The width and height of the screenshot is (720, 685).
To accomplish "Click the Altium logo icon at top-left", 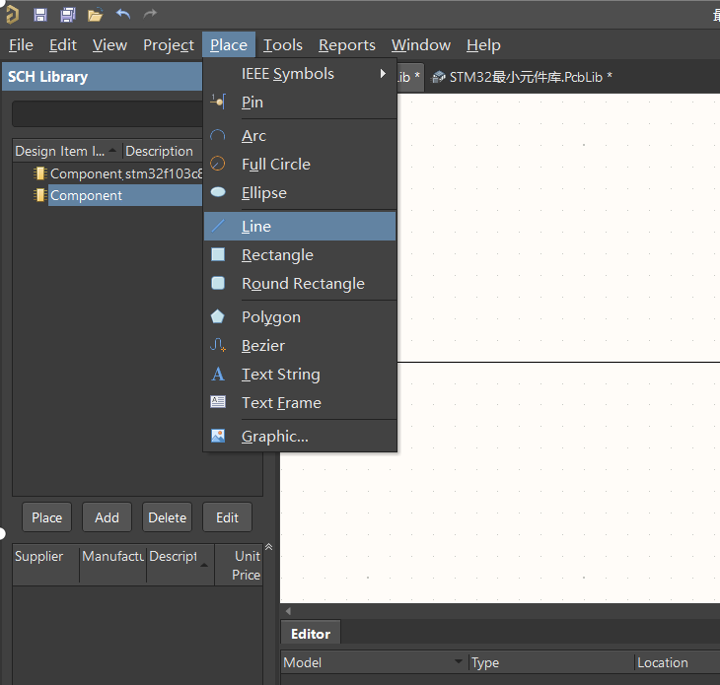I will (x=12, y=14).
